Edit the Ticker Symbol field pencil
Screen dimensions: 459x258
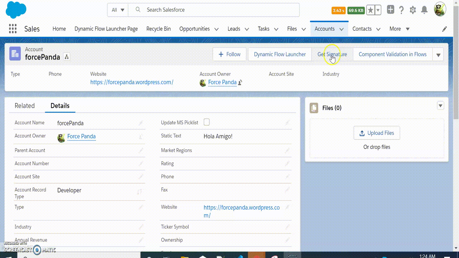point(287,227)
